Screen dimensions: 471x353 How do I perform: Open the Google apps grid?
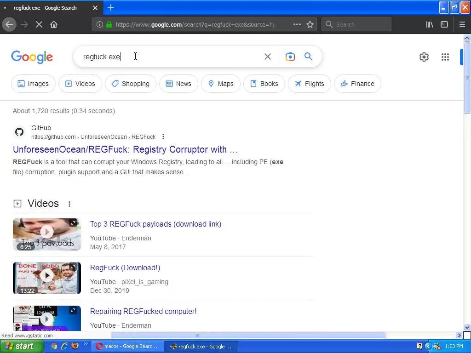445,57
